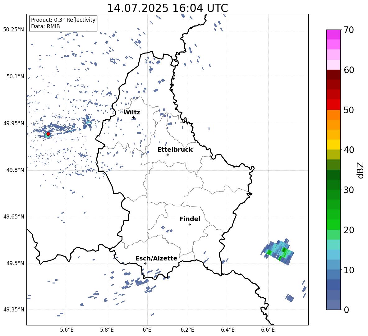
Task: Click the '49.5°N' latitude label
Action: [x=15, y=263]
